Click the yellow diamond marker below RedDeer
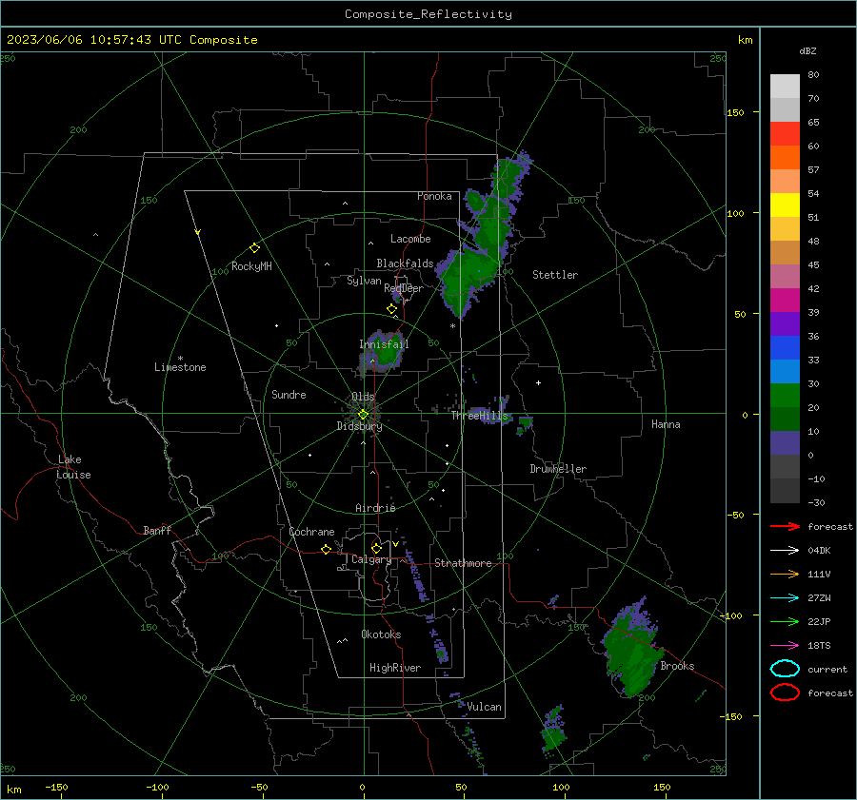The image size is (857, 800). click(x=391, y=309)
